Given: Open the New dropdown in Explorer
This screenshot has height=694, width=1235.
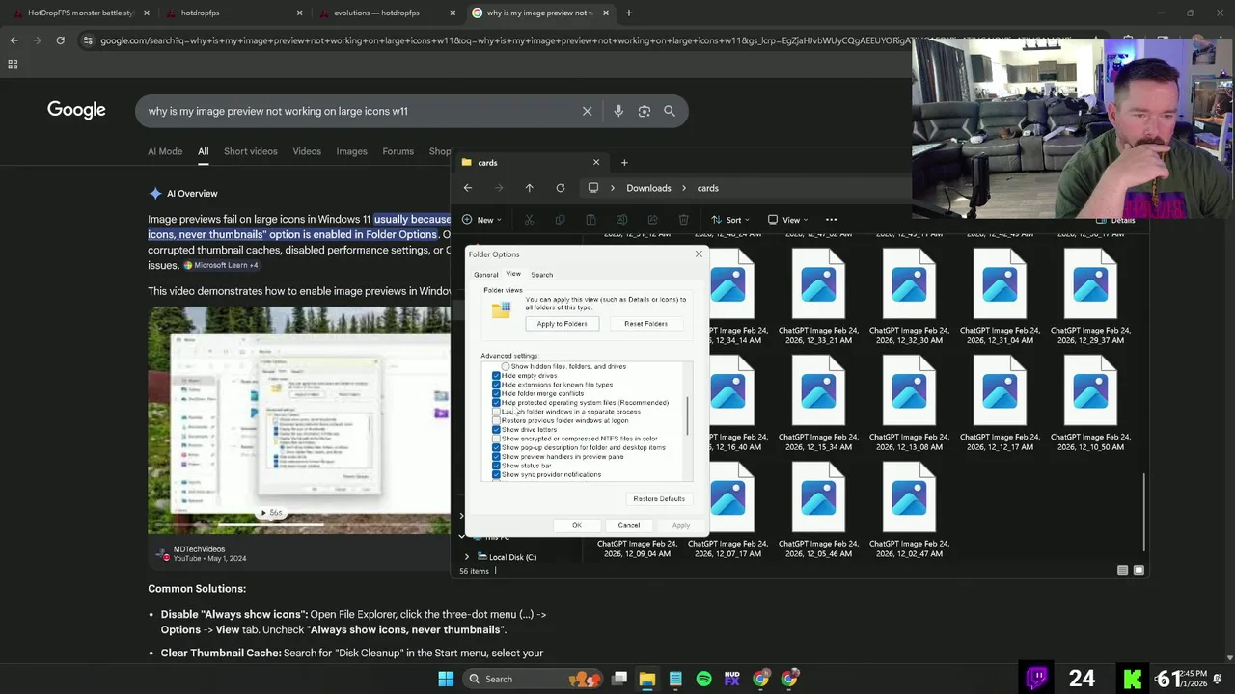Looking at the screenshot, I should [x=481, y=220].
